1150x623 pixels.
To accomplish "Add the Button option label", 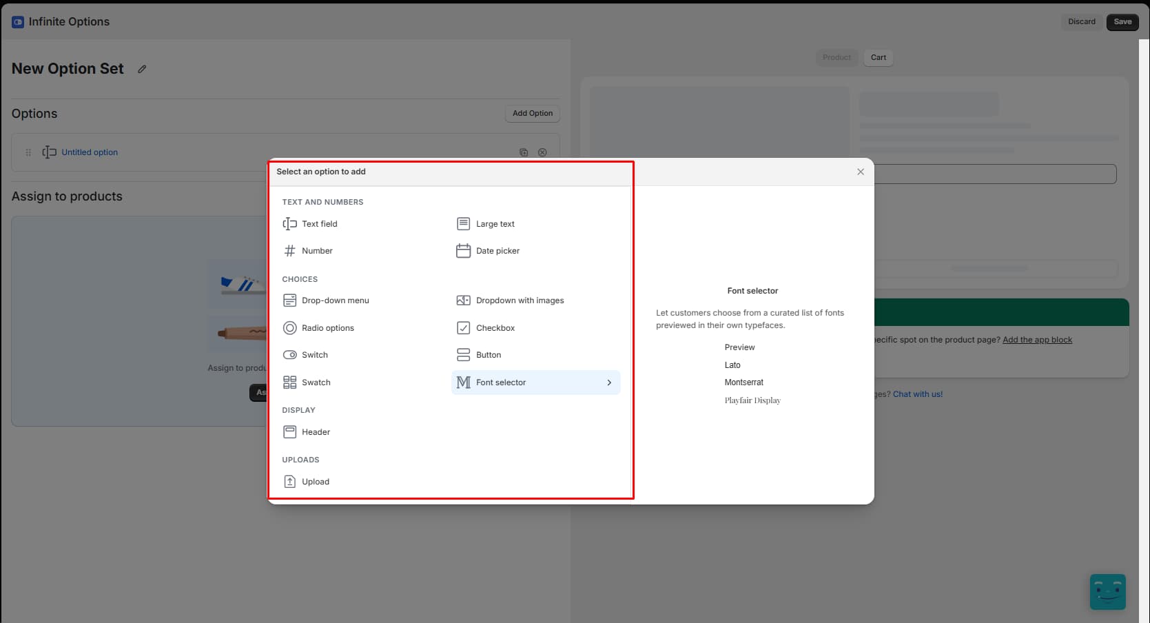I will click(489, 355).
